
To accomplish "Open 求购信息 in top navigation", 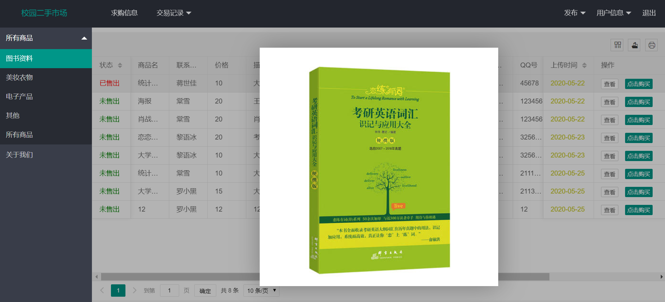I will click(124, 13).
